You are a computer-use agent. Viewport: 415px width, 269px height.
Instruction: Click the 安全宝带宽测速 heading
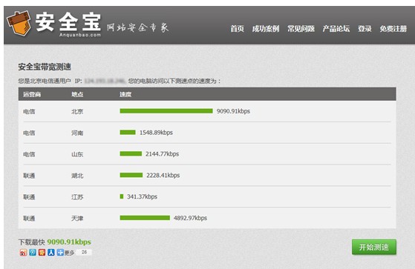pyautogui.click(x=45, y=67)
